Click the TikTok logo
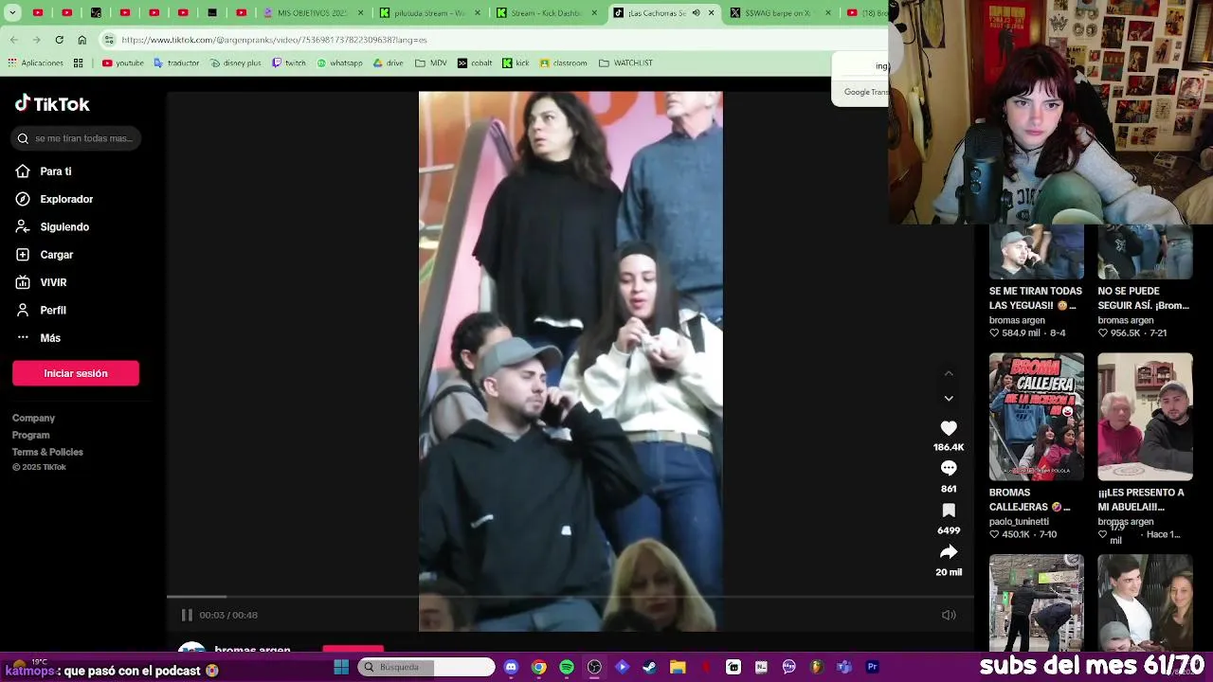This screenshot has height=682, width=1213. click(x=52, y=104)
